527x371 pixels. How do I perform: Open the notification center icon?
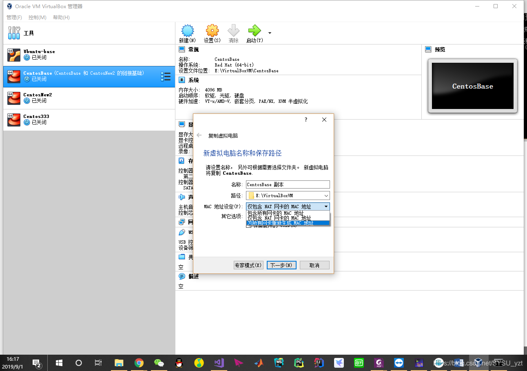click(x=37, y=363)
